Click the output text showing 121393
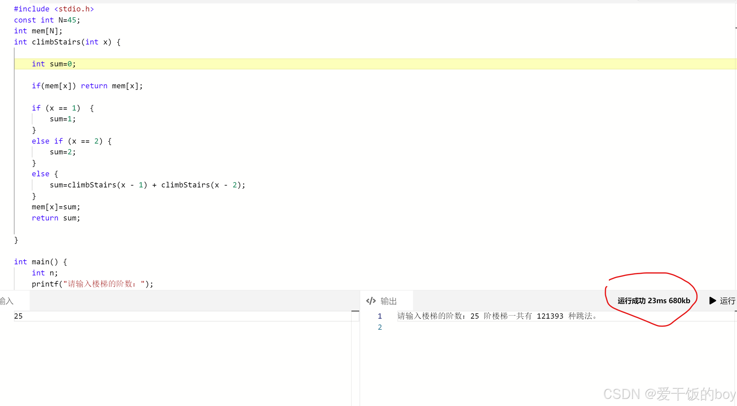Viewport: 737px width, 406px height. pos(550,316)
